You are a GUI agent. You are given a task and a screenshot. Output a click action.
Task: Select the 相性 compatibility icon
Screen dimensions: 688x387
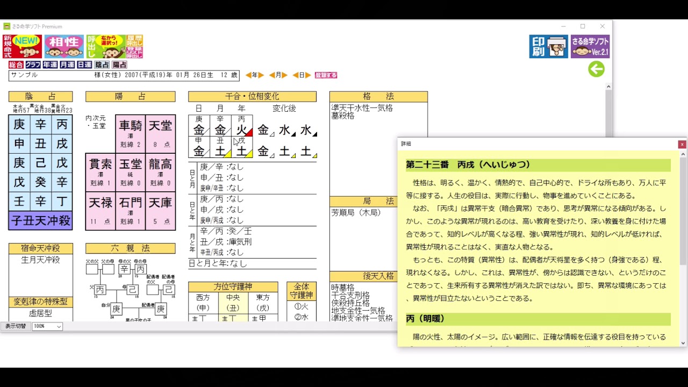[x=63, y=46]
